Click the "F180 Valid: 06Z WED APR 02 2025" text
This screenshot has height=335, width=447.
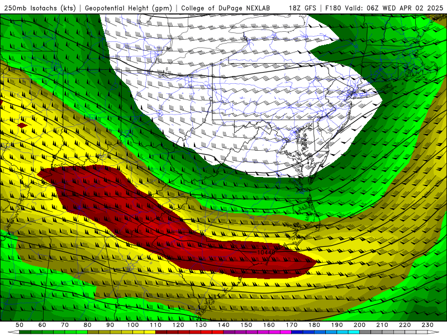384,8
